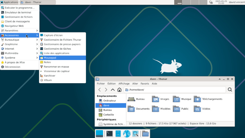
Task: Launch terminal from the bottom dock
Action: tap(109, 134)
